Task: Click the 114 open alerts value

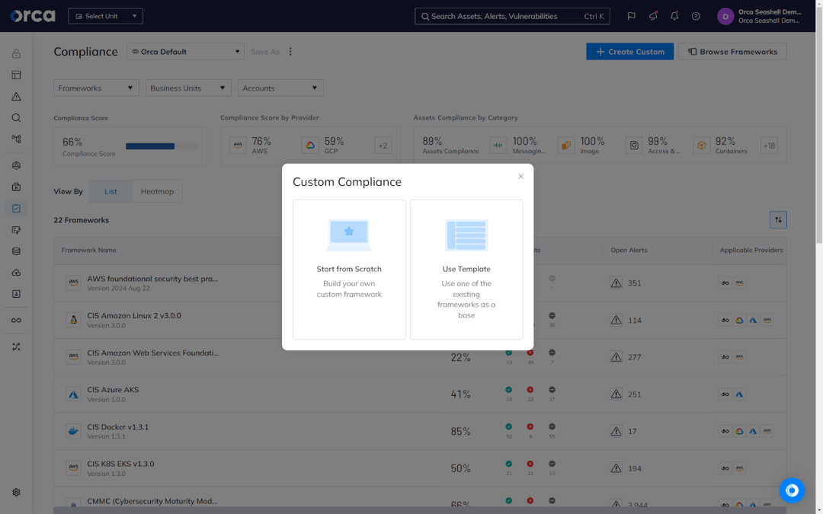Action: tap(635, 320)
